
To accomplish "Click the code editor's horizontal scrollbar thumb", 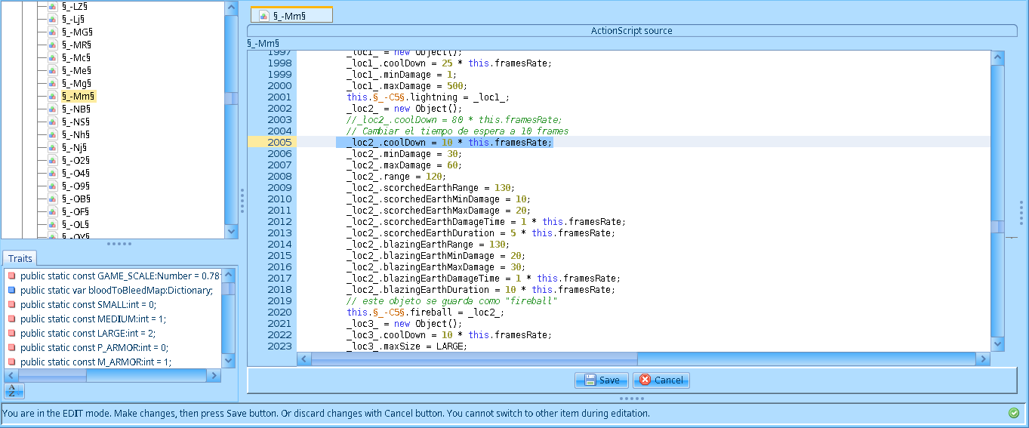I will tap(474, 359).
